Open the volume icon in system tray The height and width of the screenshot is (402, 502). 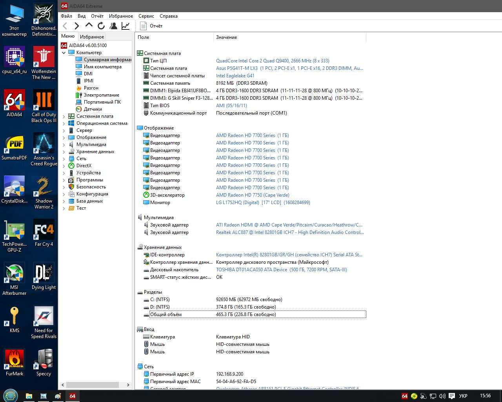pos(442,396)
